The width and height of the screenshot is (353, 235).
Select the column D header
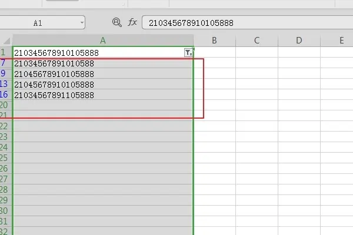tap(299, 41)
